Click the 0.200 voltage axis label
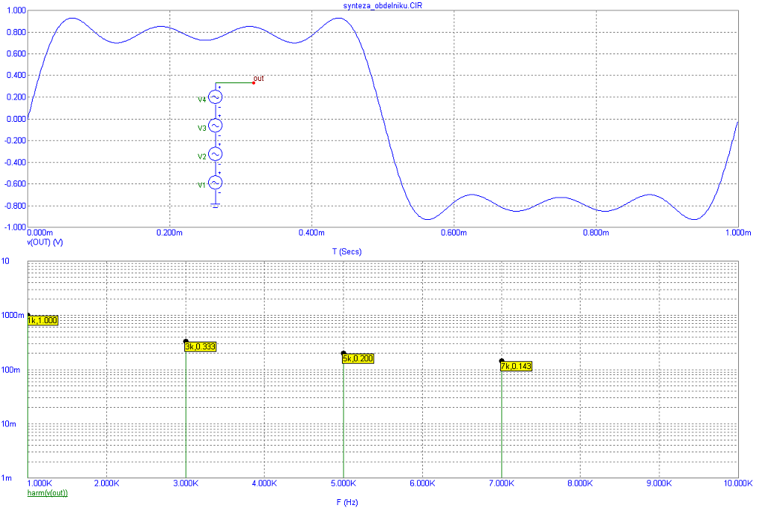This screenshot has width=759, height=511. tap(16, 97)
